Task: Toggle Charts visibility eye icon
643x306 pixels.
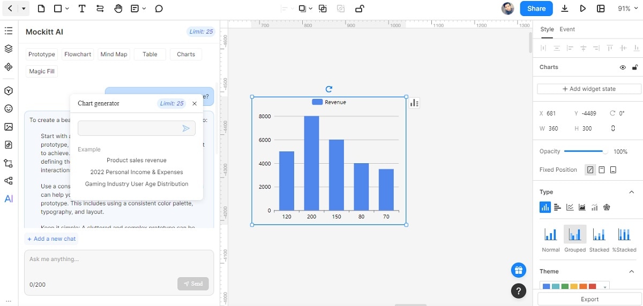Action: pyautogui.click(x=623, y=67)
